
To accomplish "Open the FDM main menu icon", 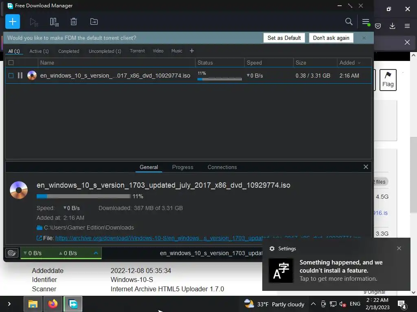I will [x=366, y=22].
